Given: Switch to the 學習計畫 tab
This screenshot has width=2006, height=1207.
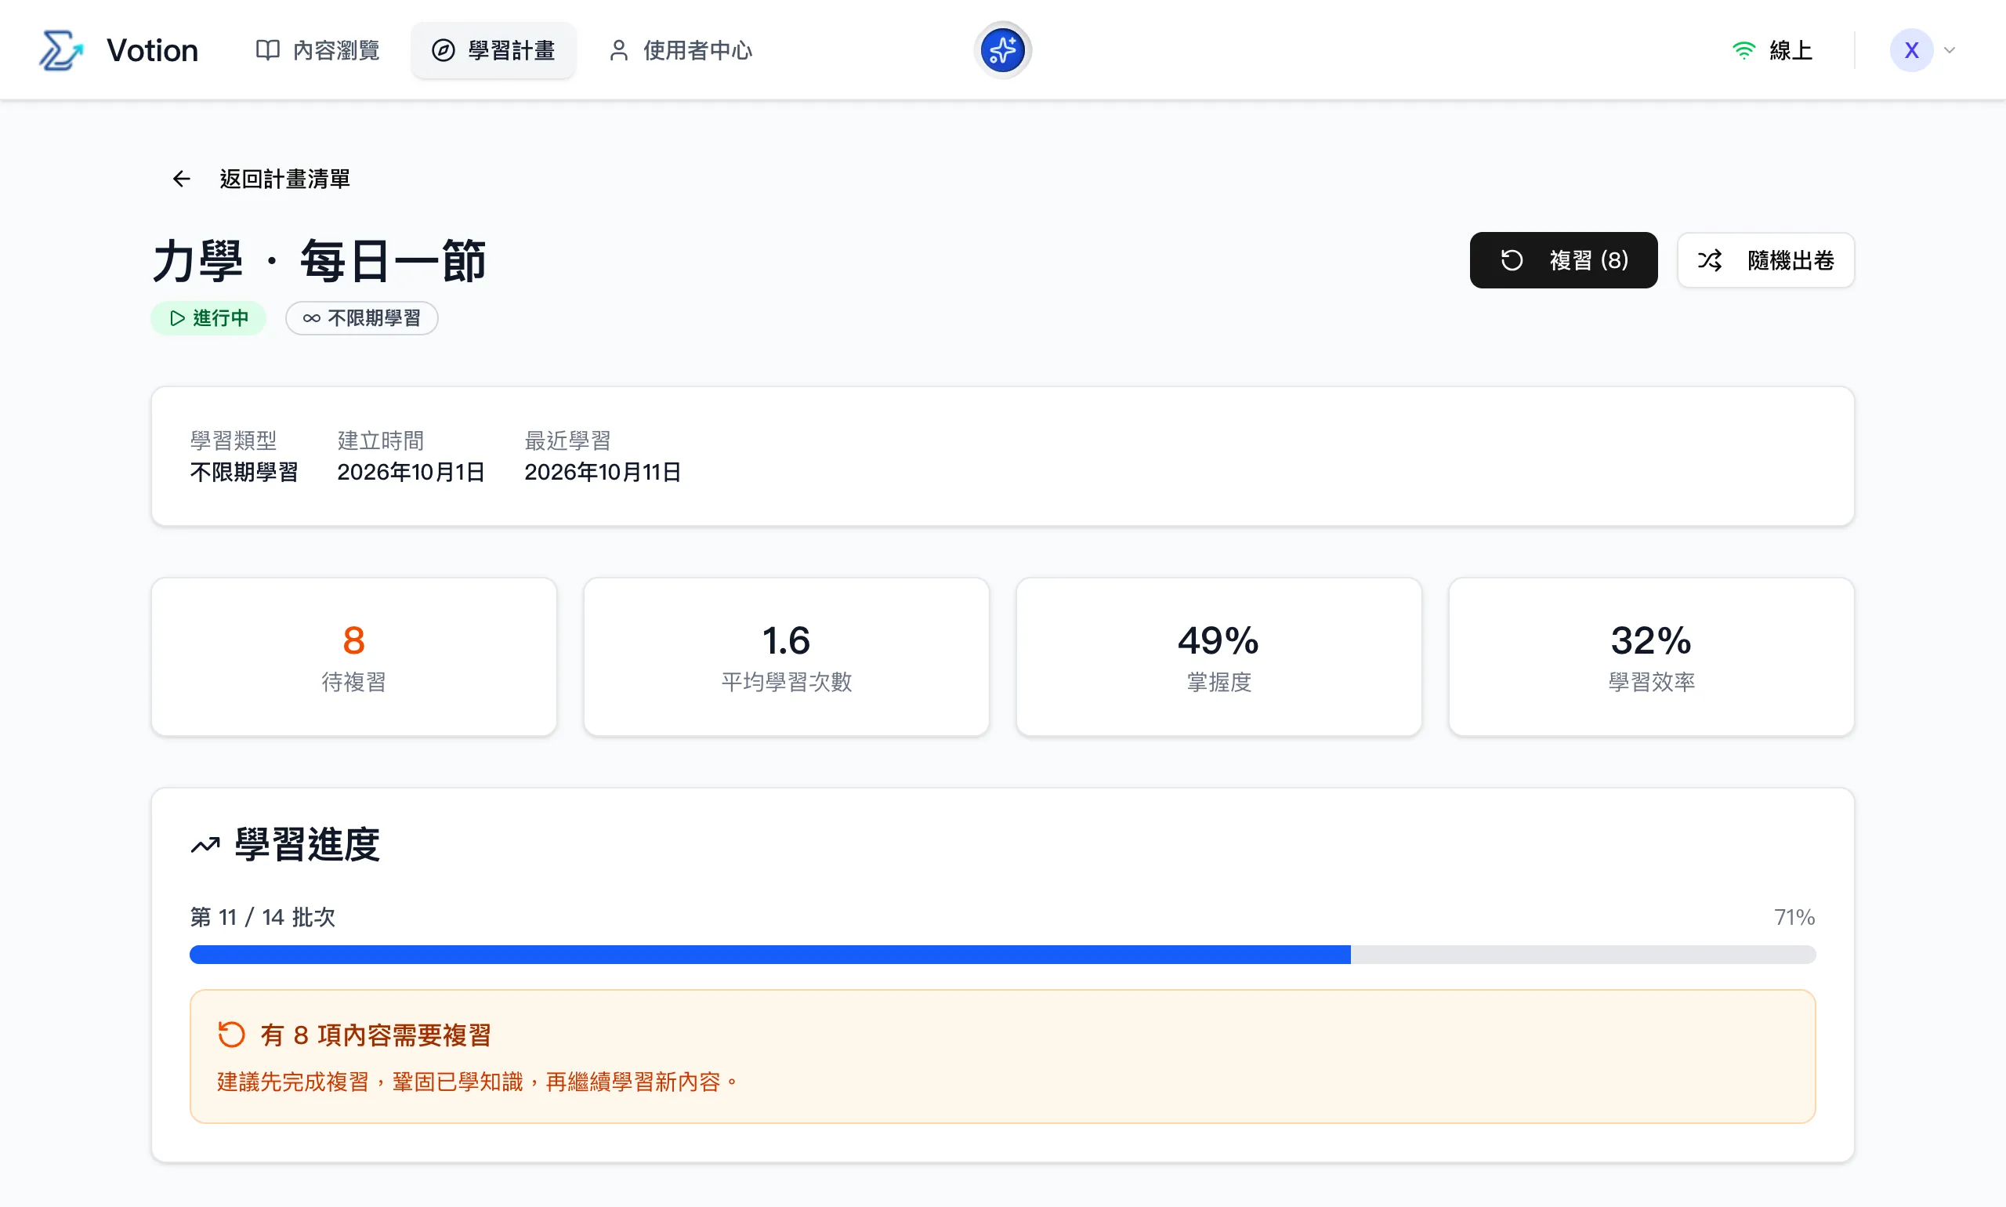Looking at the screenshot, I should pyautogui.click(x=493, y=50).
